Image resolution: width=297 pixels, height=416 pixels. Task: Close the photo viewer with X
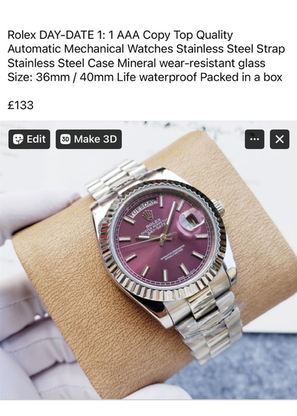[279, 139]
